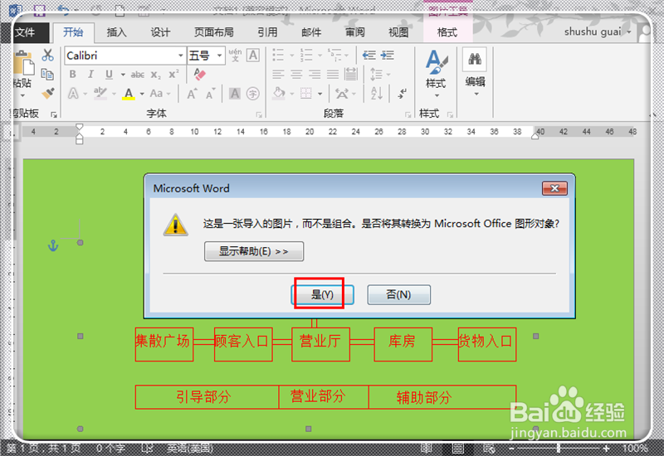Click the Multilevel List icon
This screenshot has width=664, height=456.
click(x=335, y=55)
